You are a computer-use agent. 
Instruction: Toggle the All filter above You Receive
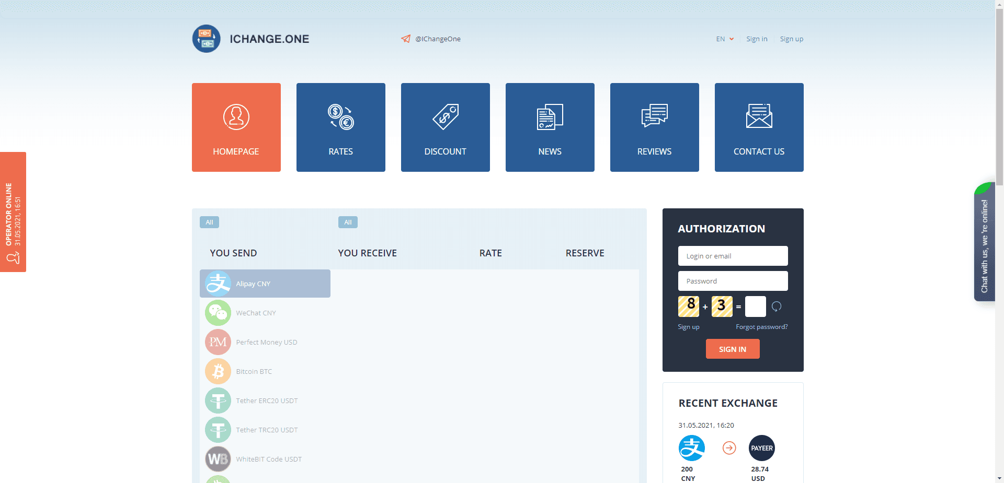(x=348, y=222)
